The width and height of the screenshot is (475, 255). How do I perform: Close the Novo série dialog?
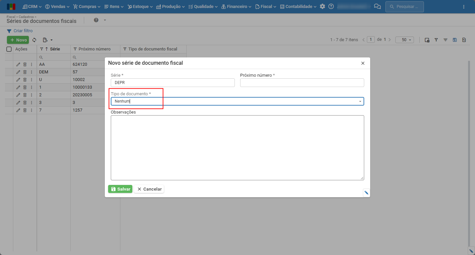(363, 63)
